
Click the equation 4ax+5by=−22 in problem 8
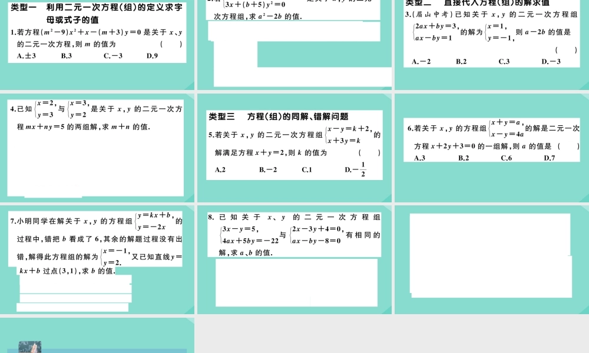250,241
